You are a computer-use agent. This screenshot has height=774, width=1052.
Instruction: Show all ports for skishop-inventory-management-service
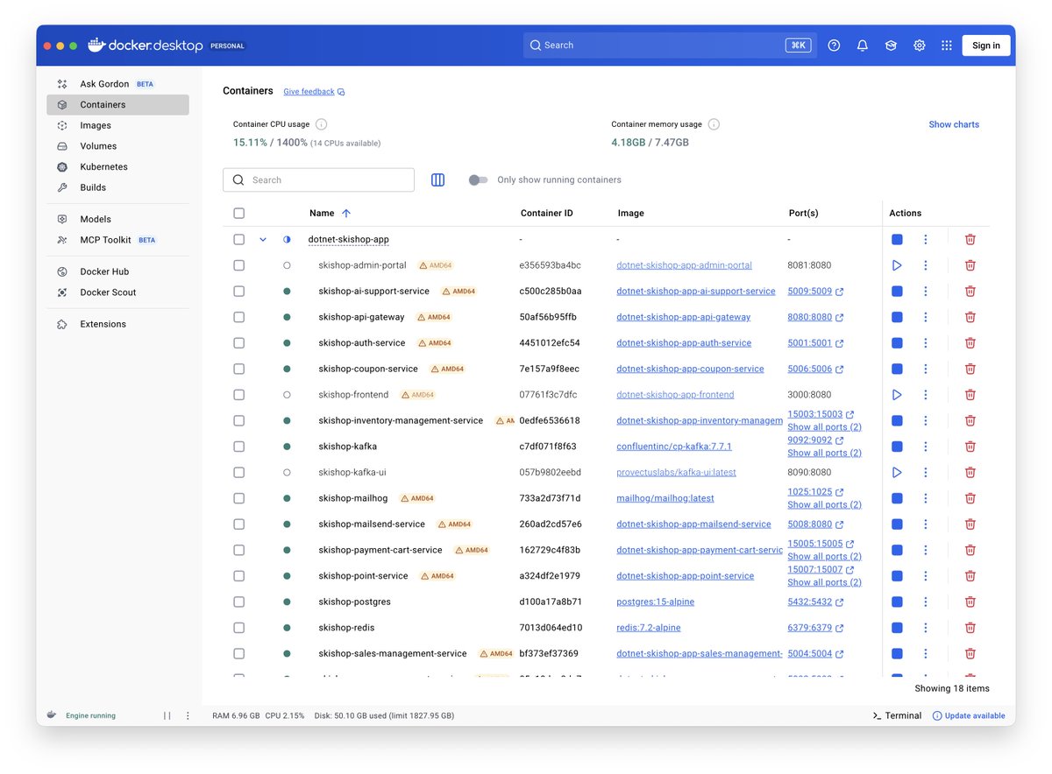point(824,427)
